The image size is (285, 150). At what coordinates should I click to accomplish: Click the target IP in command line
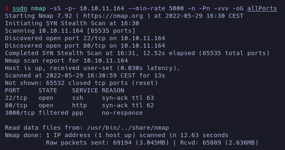[x=102, y=8]
